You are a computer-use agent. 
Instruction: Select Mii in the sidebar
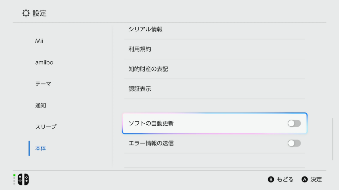[x=39, y=41]
